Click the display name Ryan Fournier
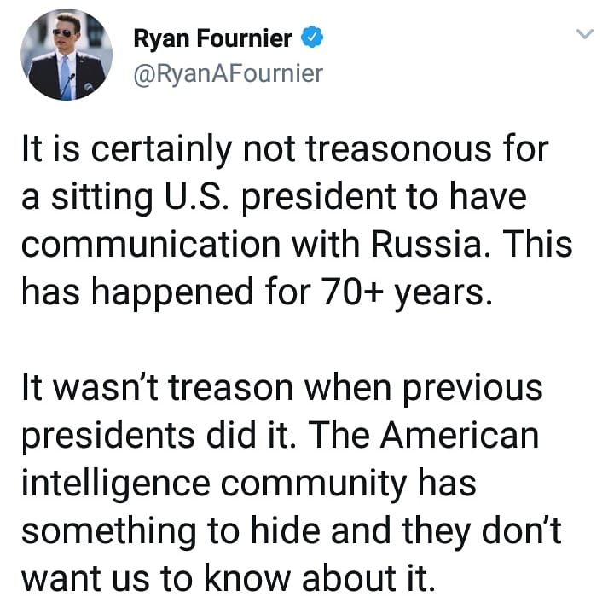The height and width of the screenshot is (608, 608). point(212,38)
